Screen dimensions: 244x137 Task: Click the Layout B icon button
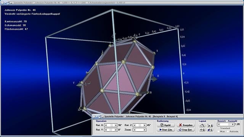tap(210, 125)
